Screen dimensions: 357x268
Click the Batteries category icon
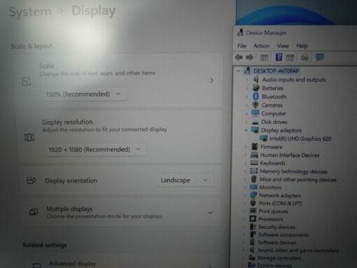tap(256, 88)
